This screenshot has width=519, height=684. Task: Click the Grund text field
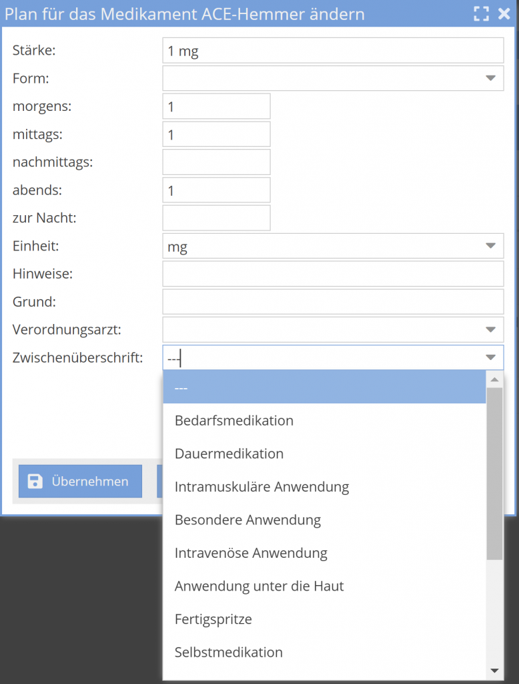333,302
